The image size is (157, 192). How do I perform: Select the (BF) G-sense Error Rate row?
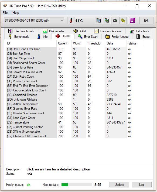point(75,109)
